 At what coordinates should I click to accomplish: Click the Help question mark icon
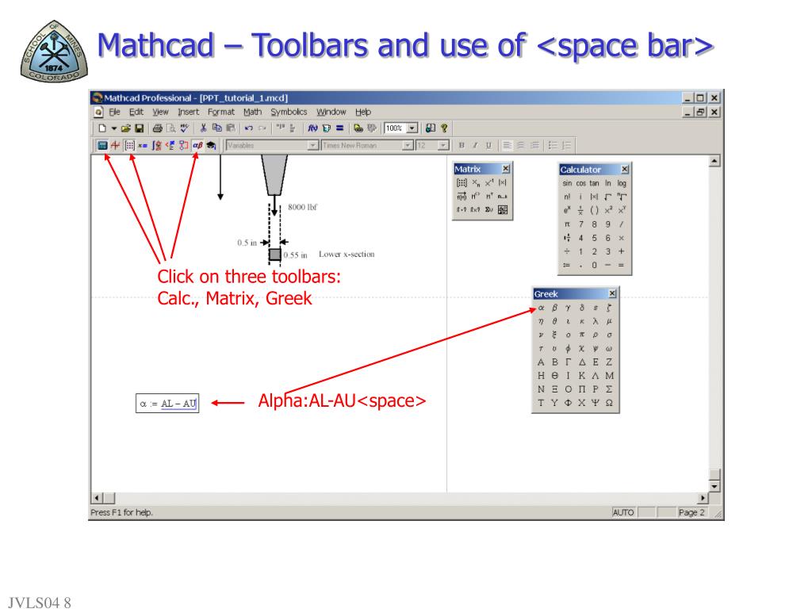(x=444, y=128)
